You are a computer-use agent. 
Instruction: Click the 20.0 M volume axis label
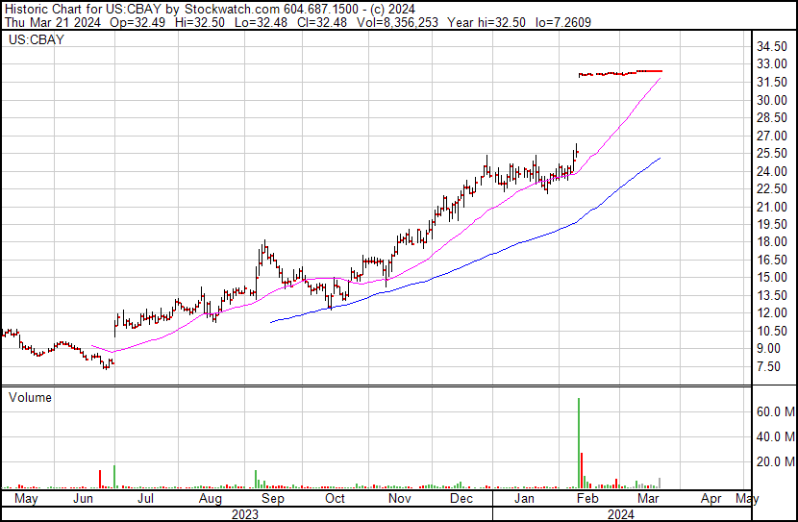point(772,461)
